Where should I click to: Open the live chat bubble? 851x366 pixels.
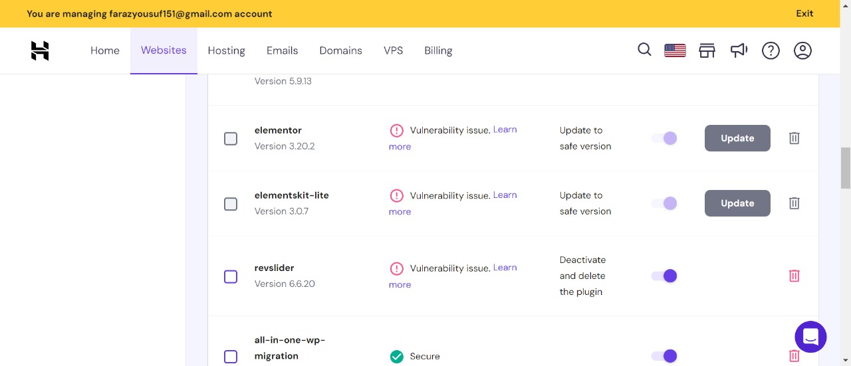pos(810,337)
